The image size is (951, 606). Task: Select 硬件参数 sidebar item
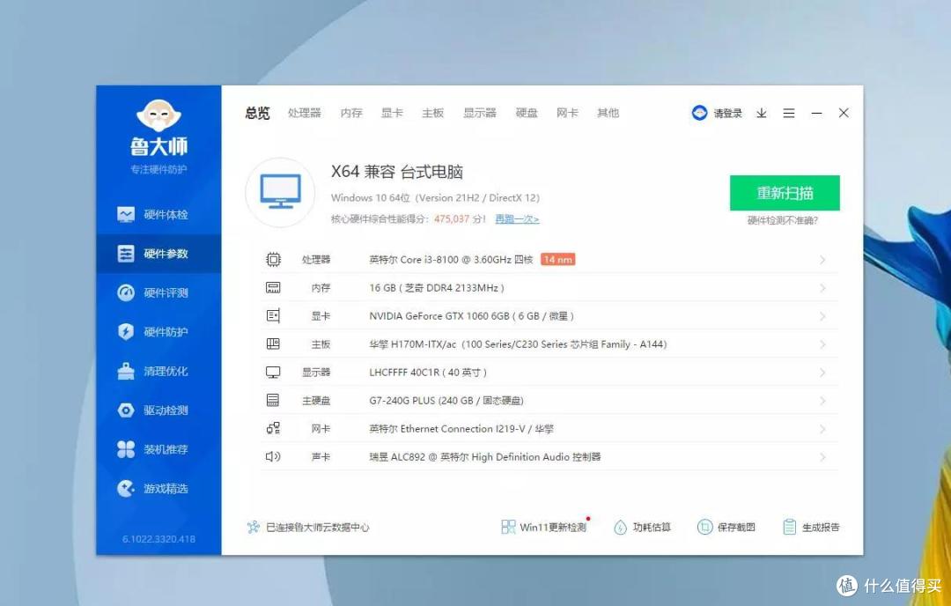pos(158,254)
